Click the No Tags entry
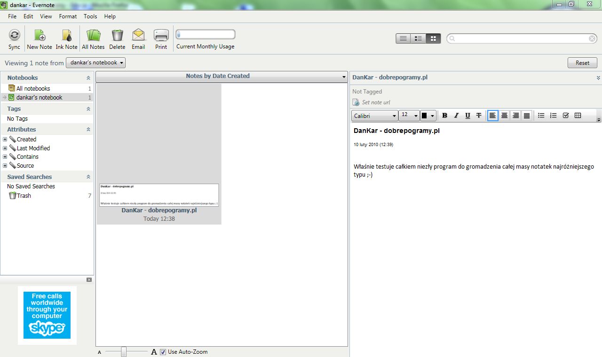Screen dimensions: 602x357 (x=17, y=119)
